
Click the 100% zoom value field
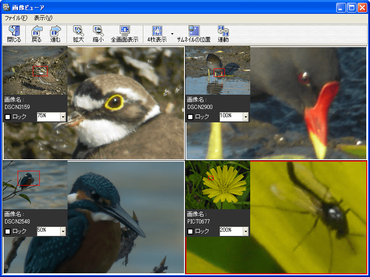(x=231, y=117)
